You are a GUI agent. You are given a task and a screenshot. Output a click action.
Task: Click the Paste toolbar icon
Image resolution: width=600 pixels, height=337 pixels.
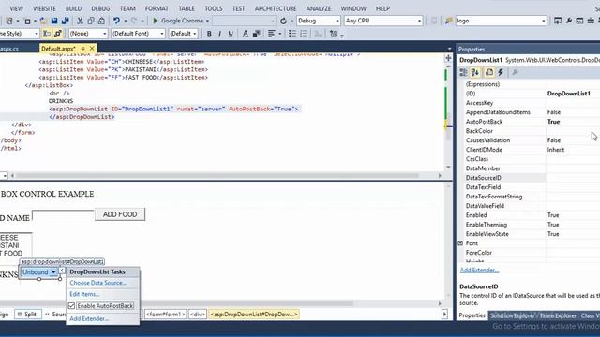pos(101,21)
